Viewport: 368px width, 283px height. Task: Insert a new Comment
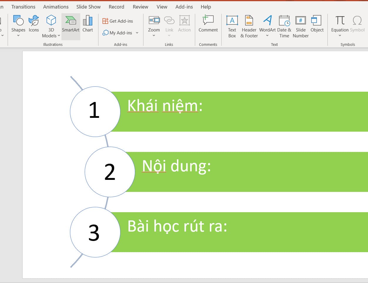[208, 24]
